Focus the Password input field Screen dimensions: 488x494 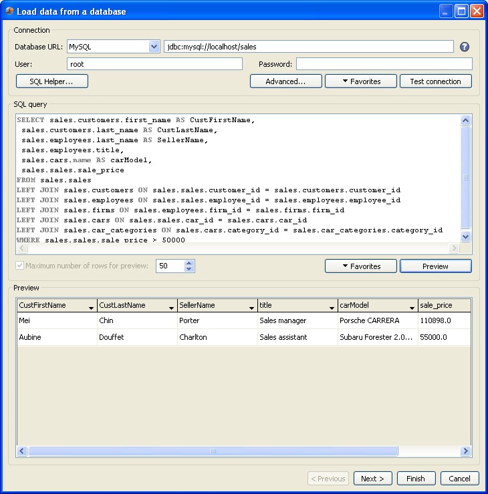coord(384,64)
